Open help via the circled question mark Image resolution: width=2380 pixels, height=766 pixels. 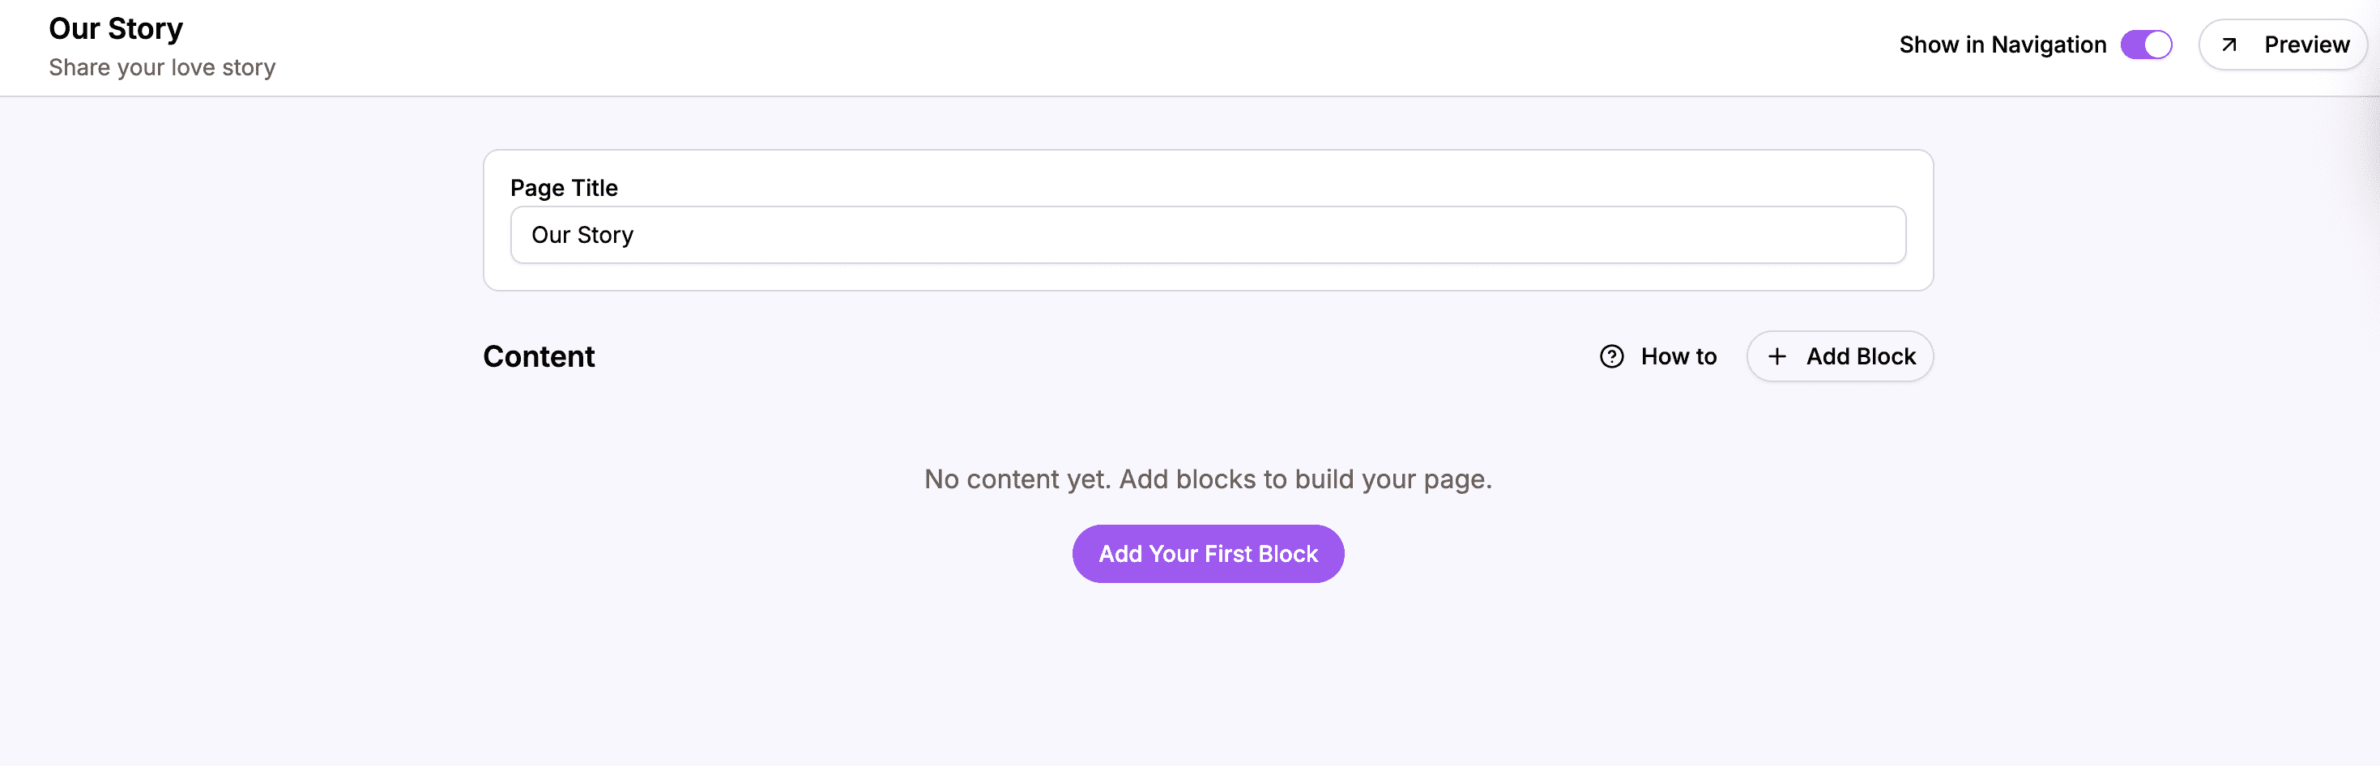[1612, 355]
